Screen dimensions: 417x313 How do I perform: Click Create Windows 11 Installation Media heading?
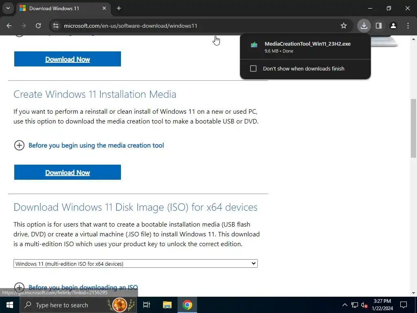point(94,94)
